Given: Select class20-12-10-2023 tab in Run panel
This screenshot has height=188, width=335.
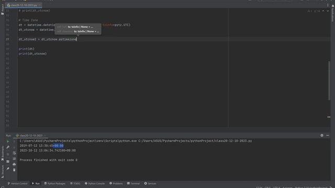Looking at the screenshot, I should [30, 136].
